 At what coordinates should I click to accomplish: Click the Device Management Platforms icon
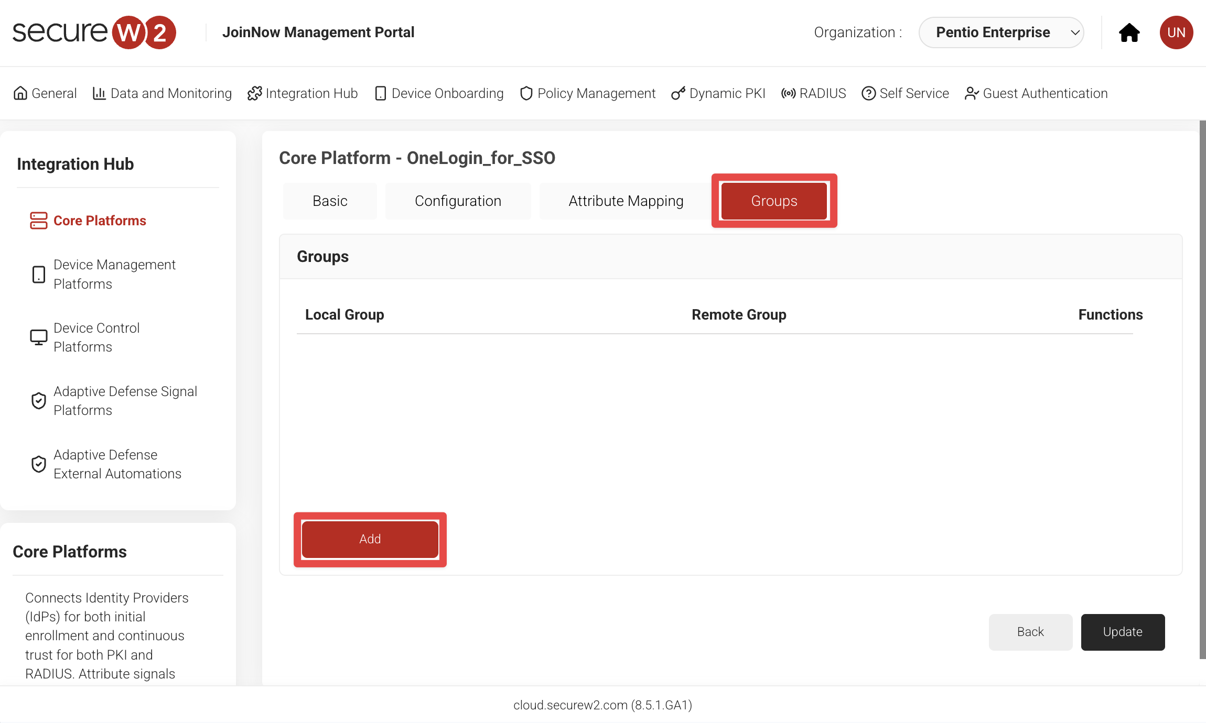coord(39,275)
